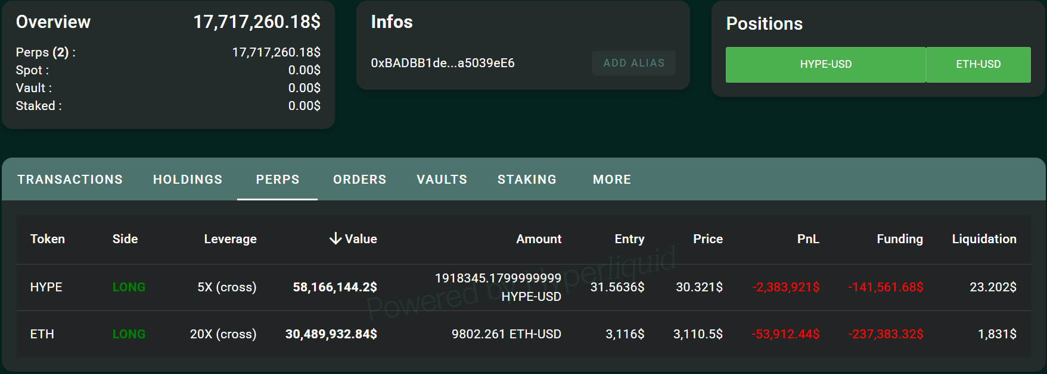Select the ETH-USD position bar

click(978, 64)
